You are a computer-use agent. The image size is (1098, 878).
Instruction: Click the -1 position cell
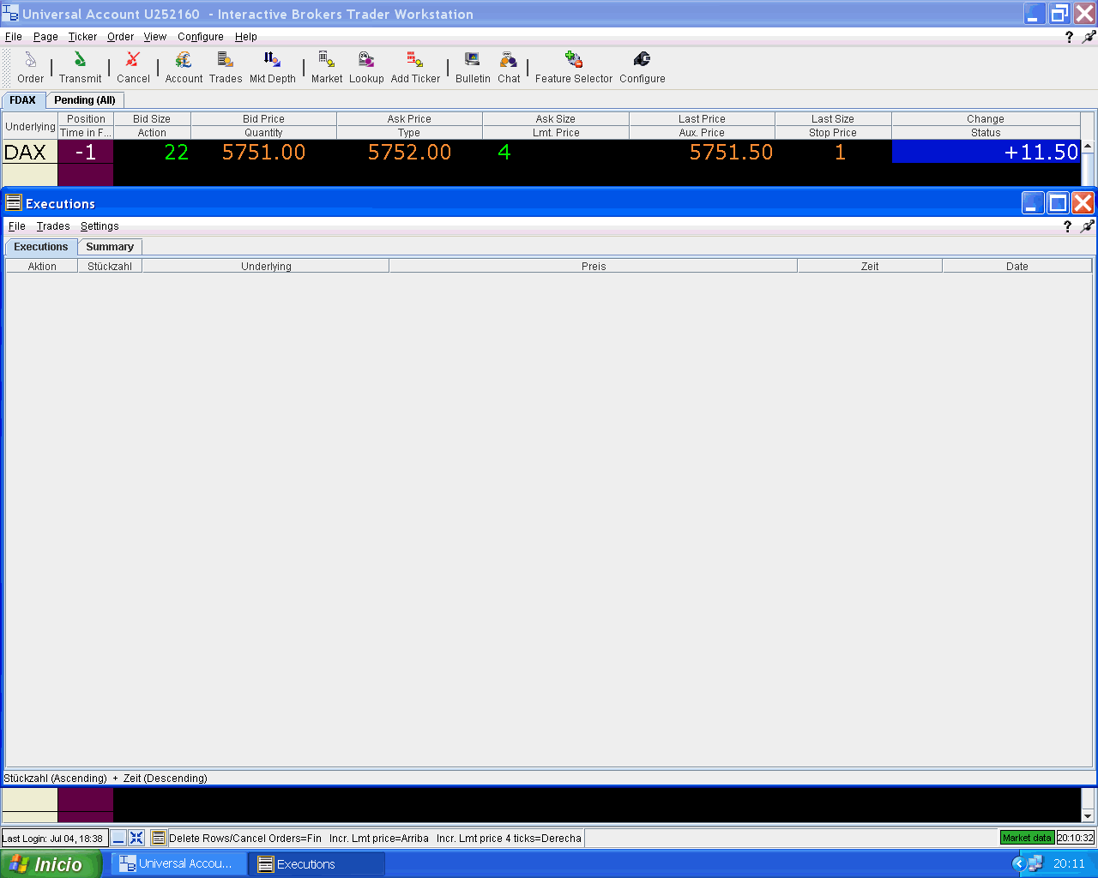(86, 152)
